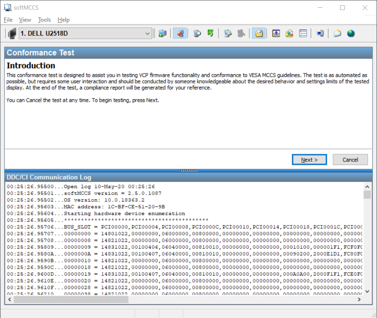Open the File menu
377x318 pixels.
(x=8, y=20)
